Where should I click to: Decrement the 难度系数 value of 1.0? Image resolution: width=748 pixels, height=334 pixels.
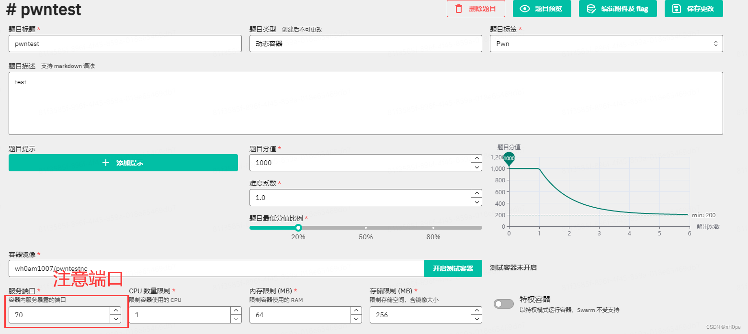click(476, 202)
